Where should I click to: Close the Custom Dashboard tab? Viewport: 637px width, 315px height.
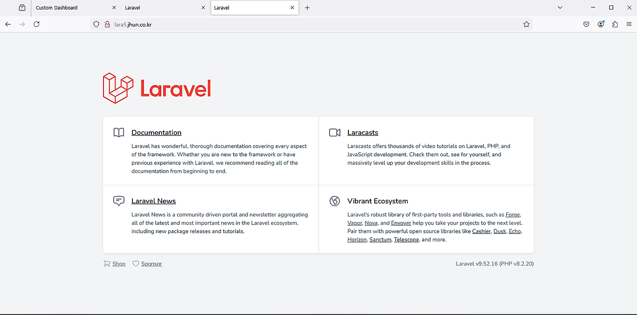pyautogui.click(x=114, y=8)
